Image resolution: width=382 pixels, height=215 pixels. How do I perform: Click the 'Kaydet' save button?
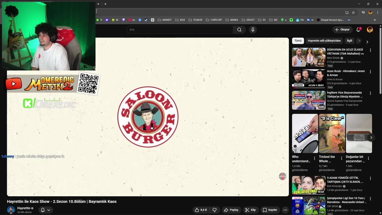(270, 210)
